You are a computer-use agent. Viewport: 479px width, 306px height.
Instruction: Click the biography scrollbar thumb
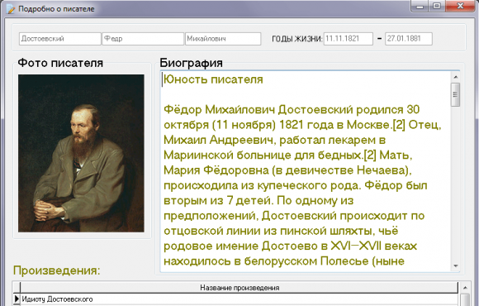click(456, 94)
